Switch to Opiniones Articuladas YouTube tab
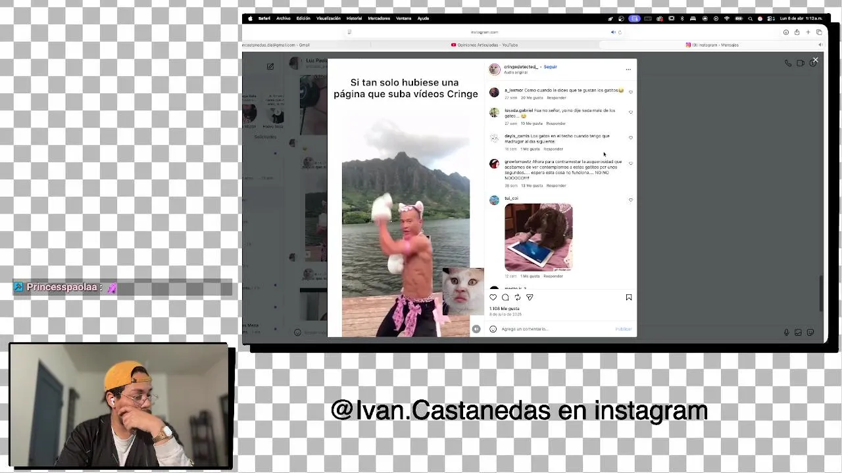842x473 pixels. click(484, 45)
